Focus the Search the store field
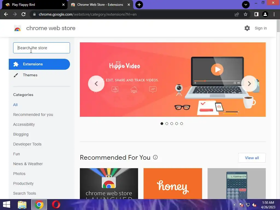The width and height of the screenshot is (280, 210). click(x=42, y=48)
